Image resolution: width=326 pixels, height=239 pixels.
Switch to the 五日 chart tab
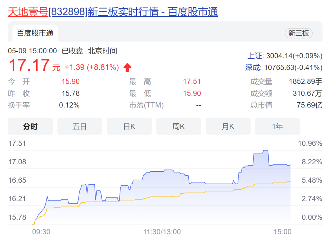(80, 126)
